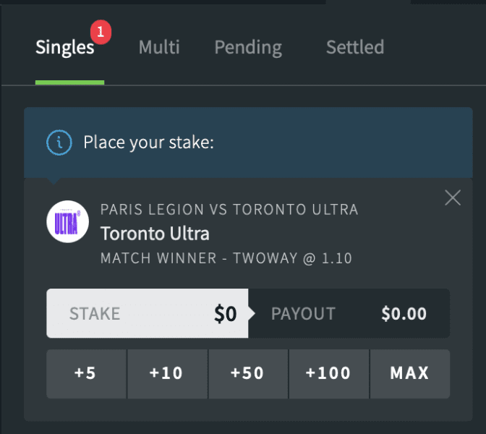Open the Paris Legion vs Toronto Ultra match title
The image size is (486, 434).
229,210
